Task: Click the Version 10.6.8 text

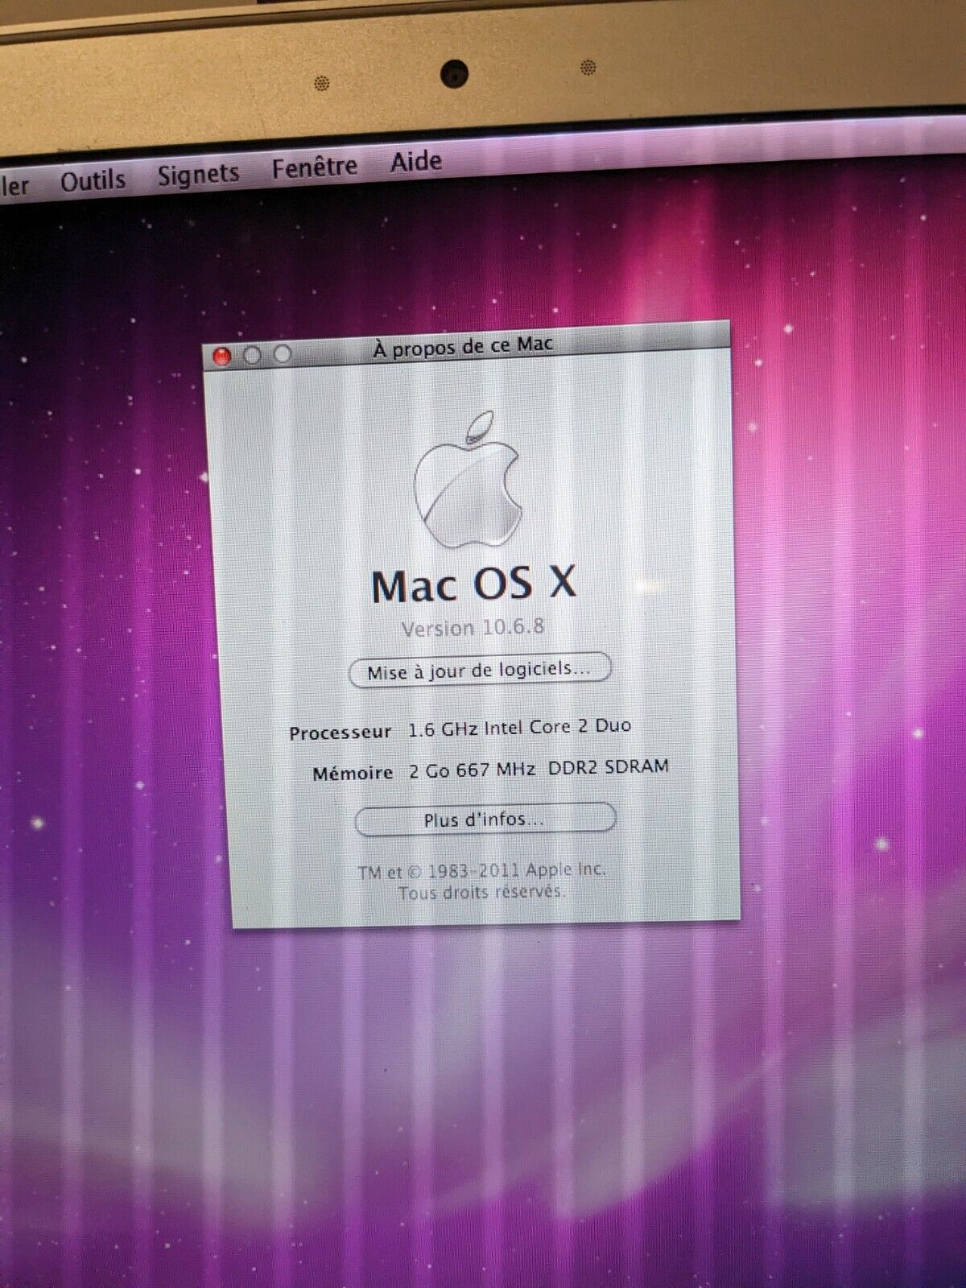Action: pos(473,627)
